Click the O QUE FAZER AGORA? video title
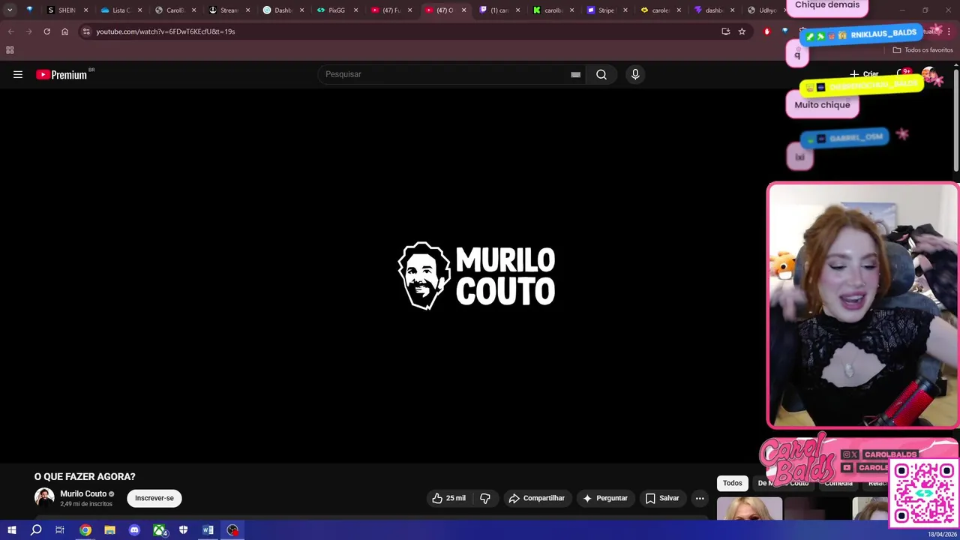Screen dimensions: 960x540 [85, 476]
